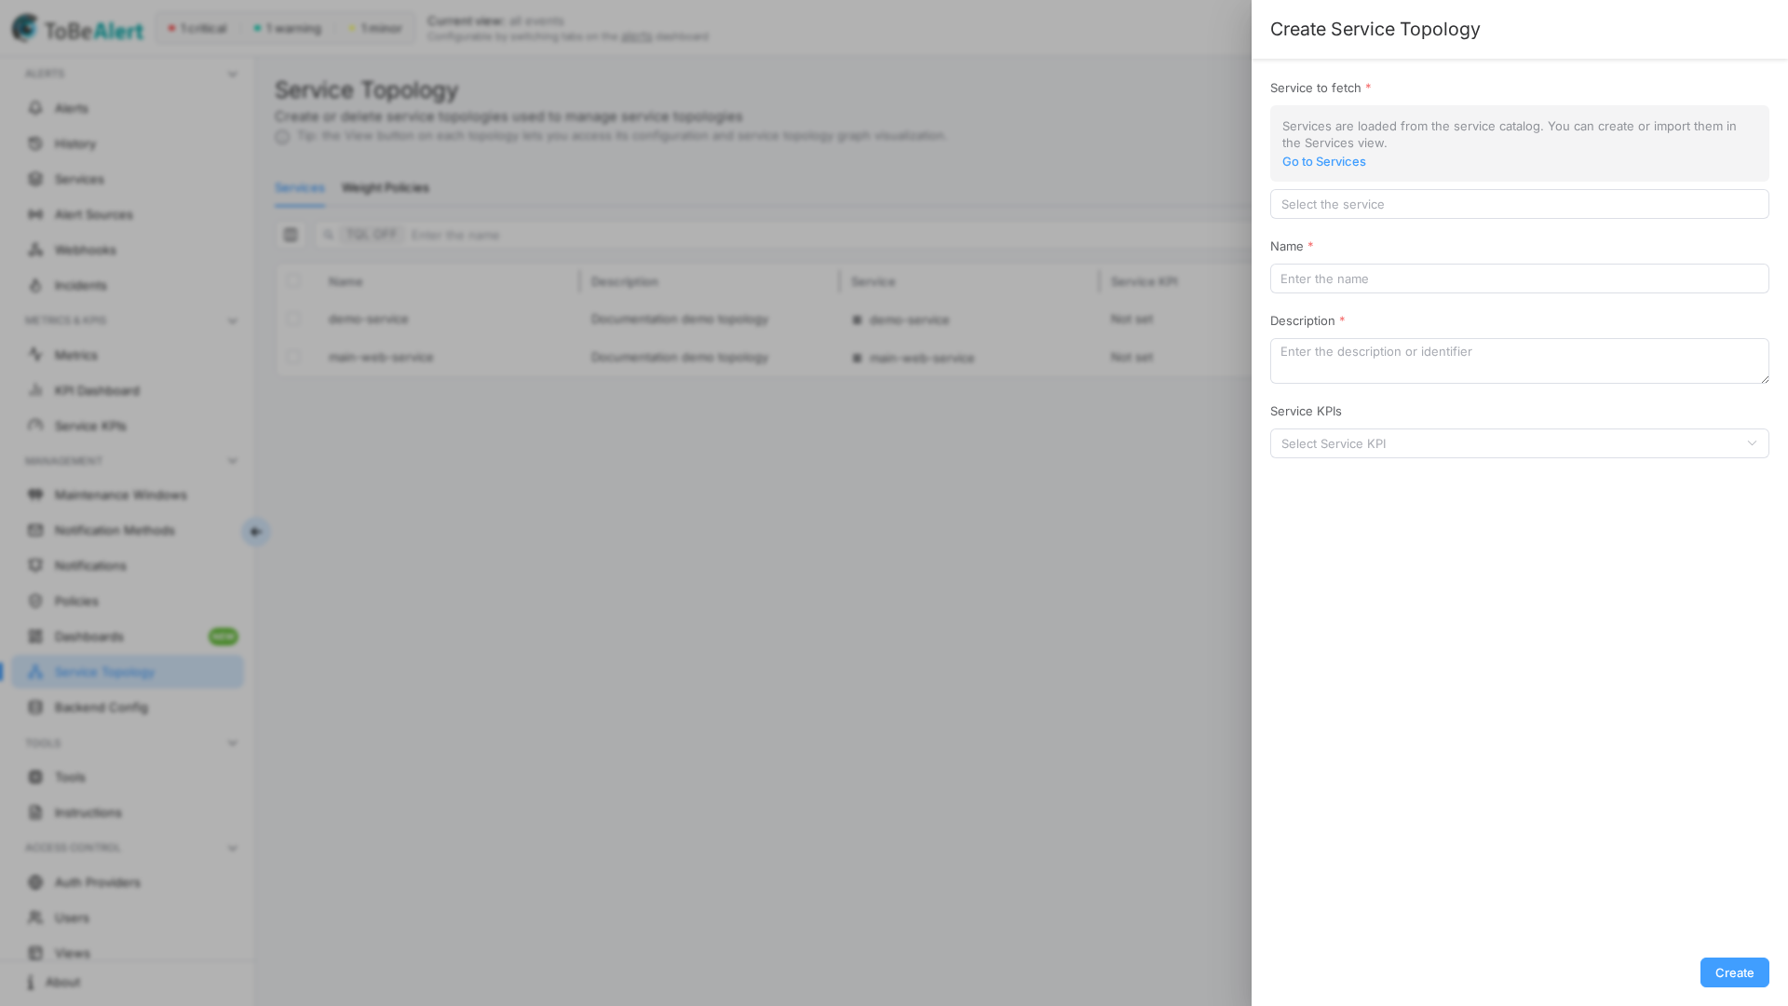Open the About item at sidebar bottom
Image resolution: width=1788 pixels, height=1006 pixels.
pyautogui.click(x=54, y=982)
